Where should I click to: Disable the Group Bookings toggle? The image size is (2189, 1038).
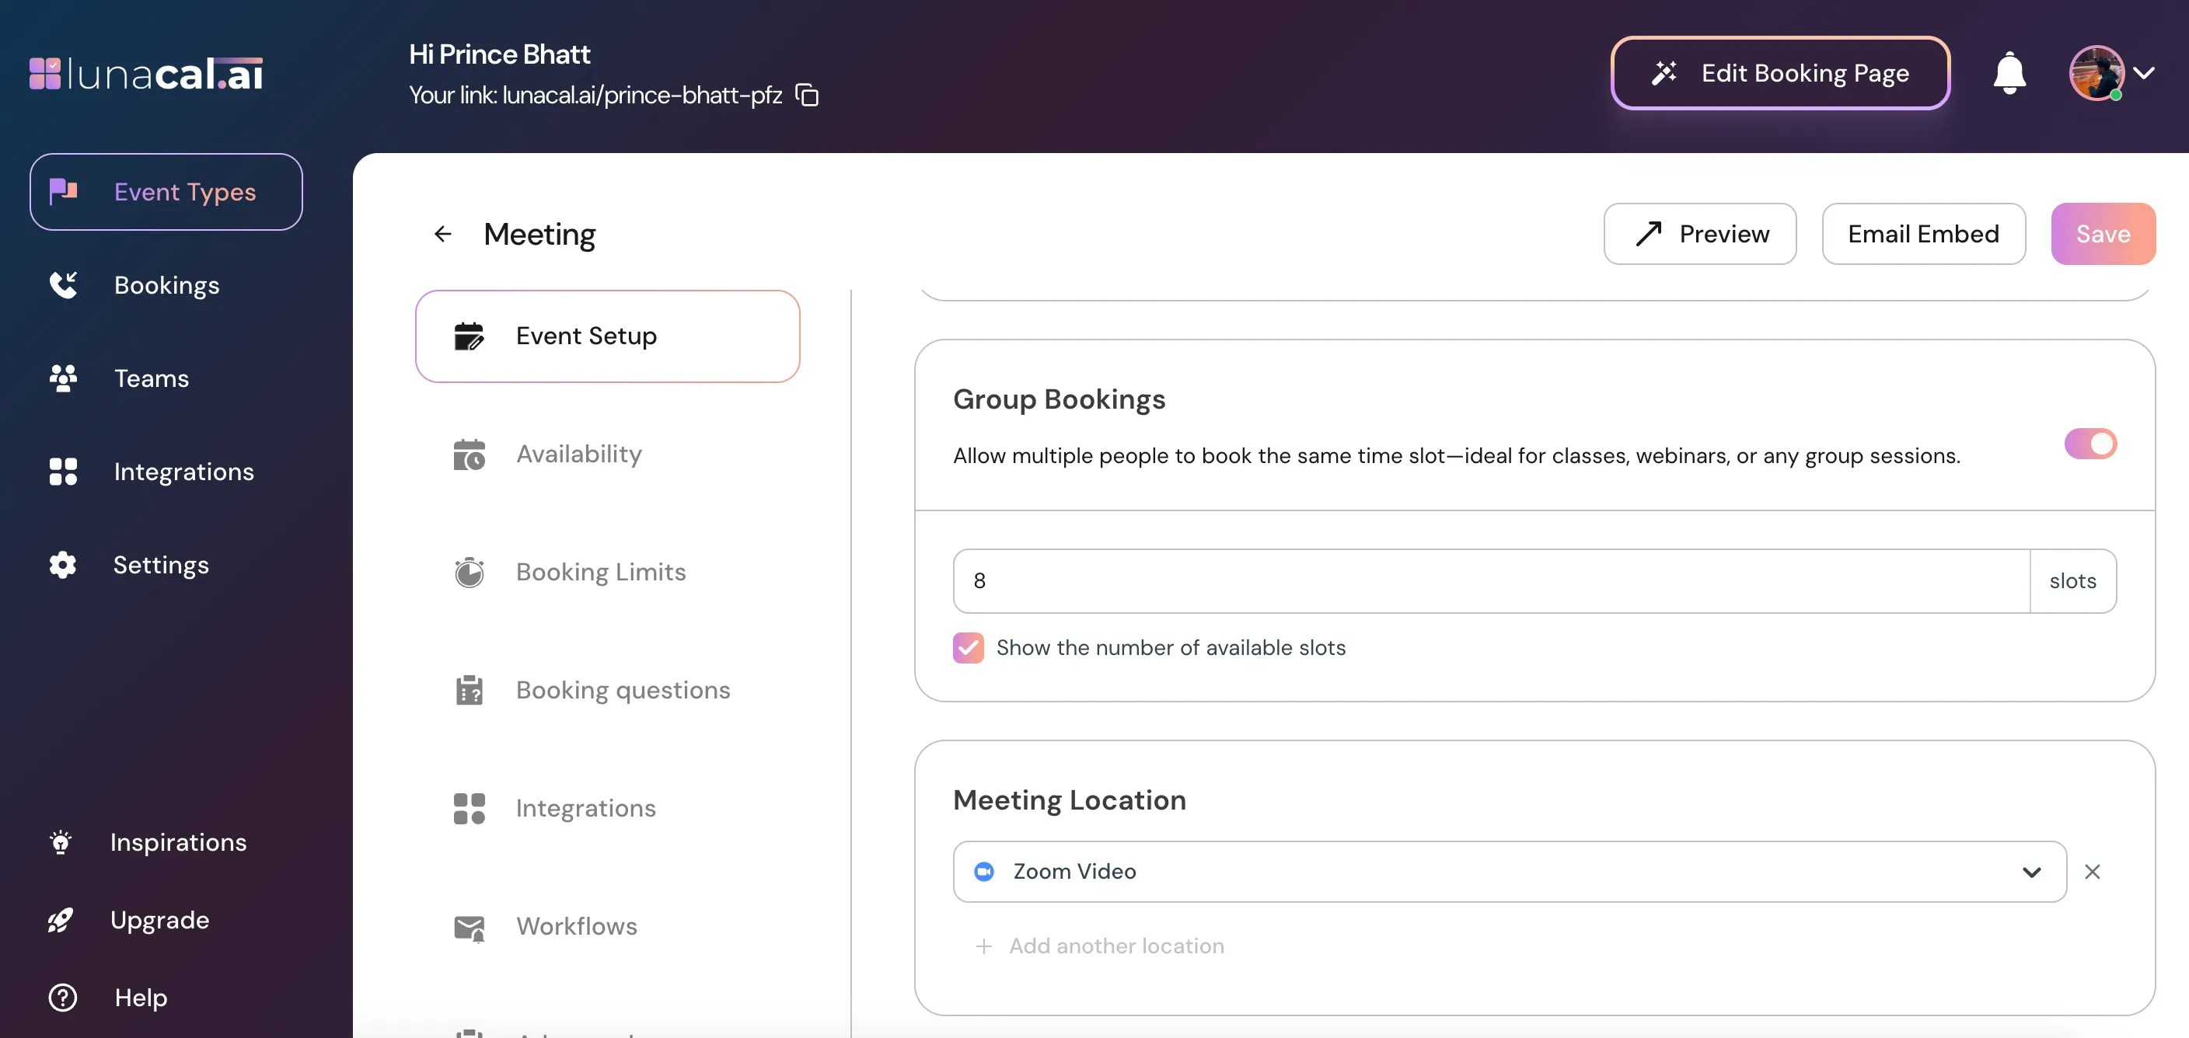point(2089,444)
